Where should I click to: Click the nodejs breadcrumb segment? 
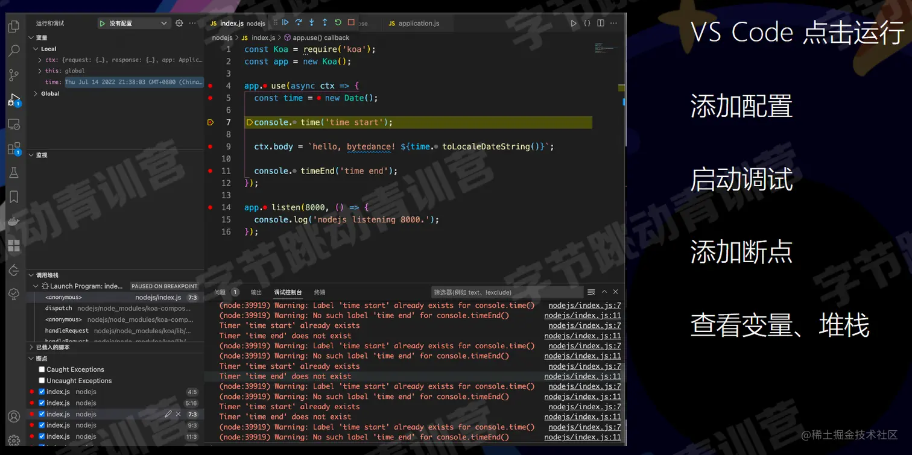click(223, 38)
